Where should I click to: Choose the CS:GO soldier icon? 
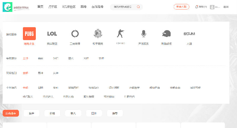(120, 34)
